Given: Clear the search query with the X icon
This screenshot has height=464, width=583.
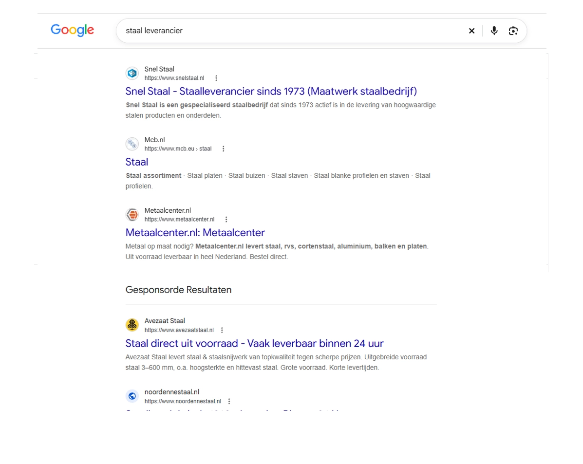Looking at the screenshot, I should (x=471, y=31).
